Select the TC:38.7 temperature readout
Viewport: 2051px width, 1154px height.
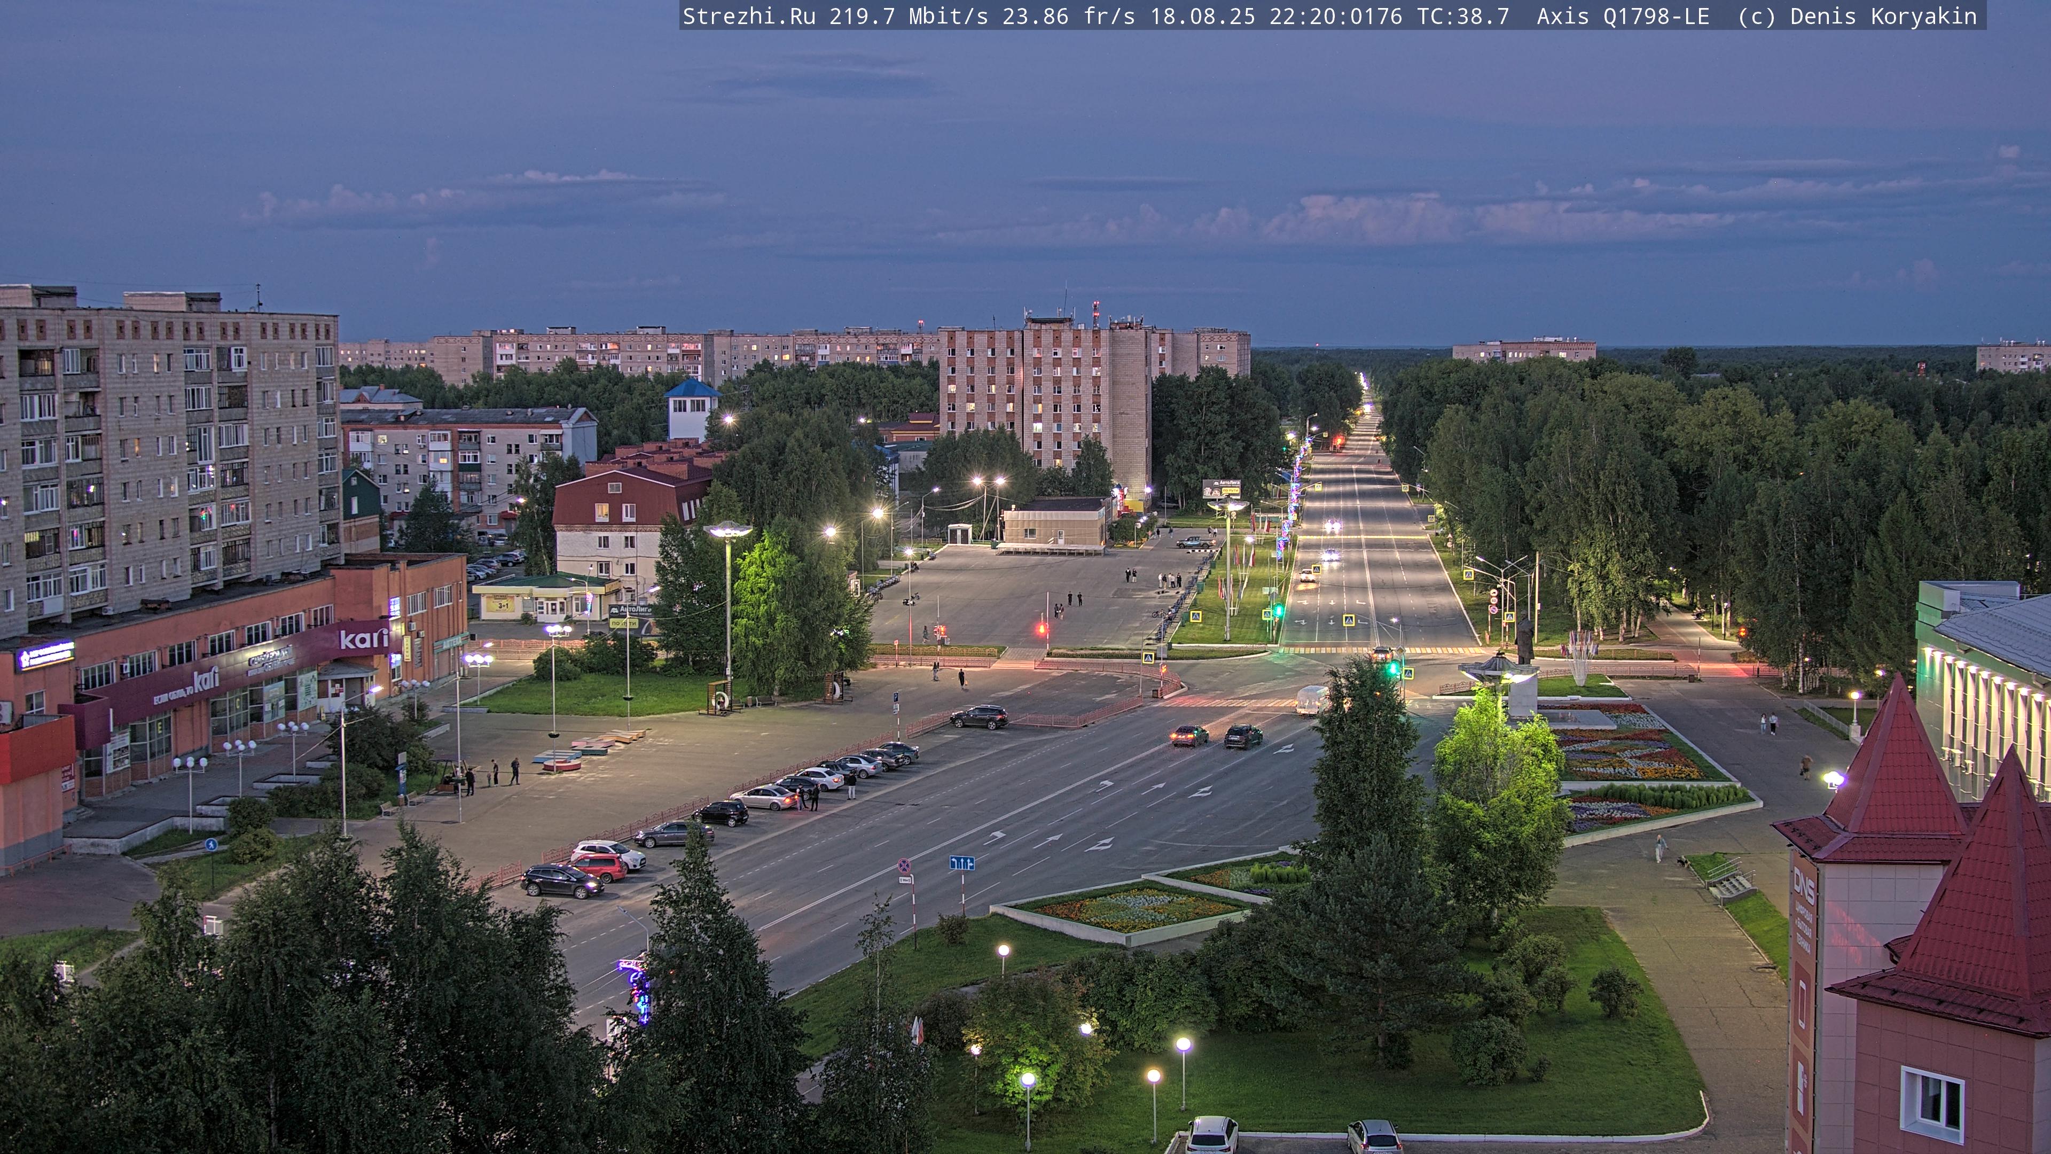[1462, 16]
